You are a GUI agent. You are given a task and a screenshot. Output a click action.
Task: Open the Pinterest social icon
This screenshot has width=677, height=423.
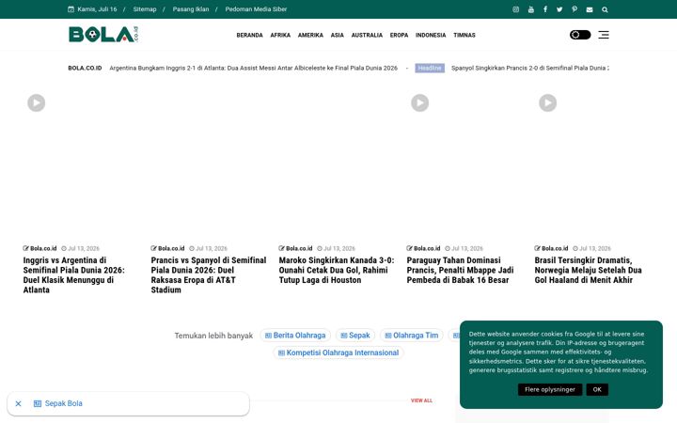pos(575,9)
